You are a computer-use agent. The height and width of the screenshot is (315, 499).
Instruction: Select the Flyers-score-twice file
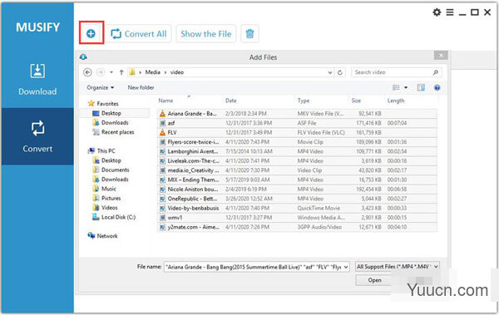pyautogui.click(x=297, y=142)
